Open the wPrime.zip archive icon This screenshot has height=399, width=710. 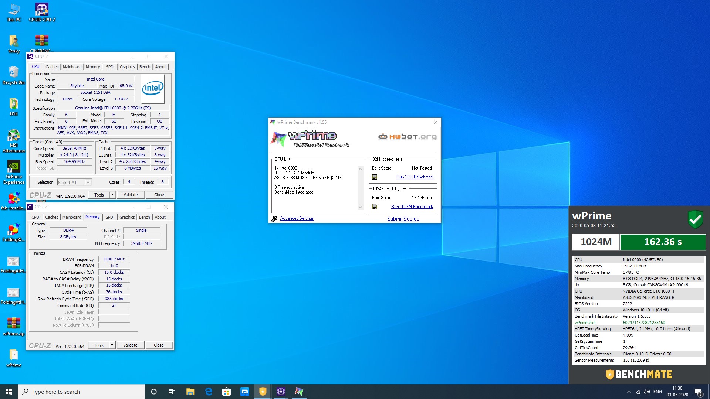pyautogui.click(x=14, y=327)
